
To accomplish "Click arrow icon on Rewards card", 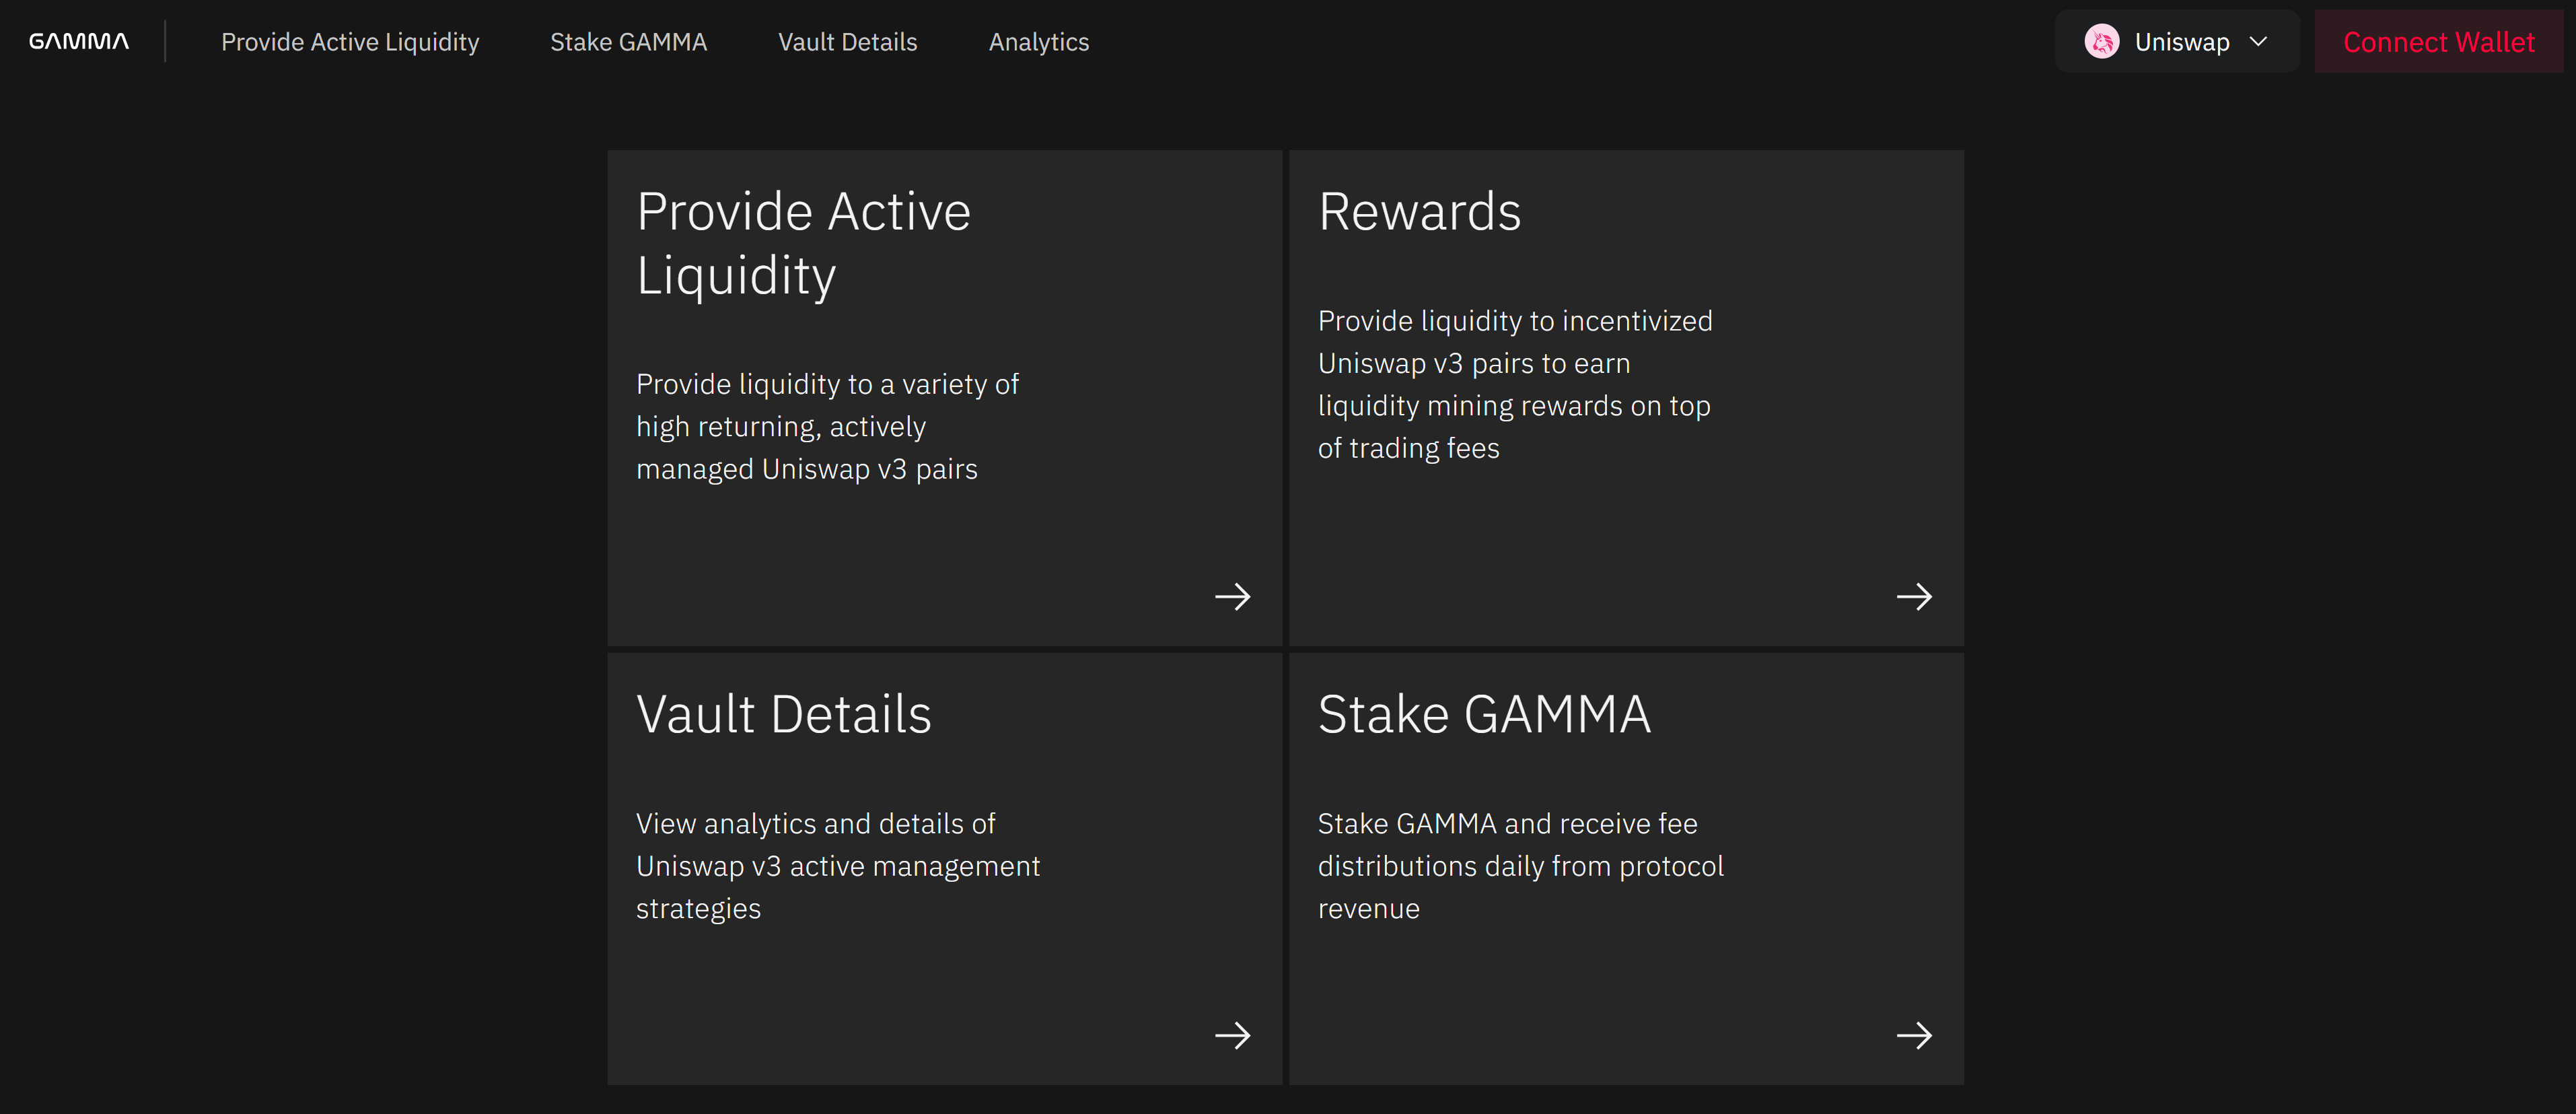I will click(1914, 597).
